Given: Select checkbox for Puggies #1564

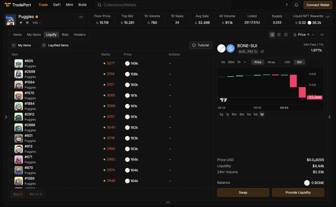Looking at the screenshot, I should pos(11,85).
